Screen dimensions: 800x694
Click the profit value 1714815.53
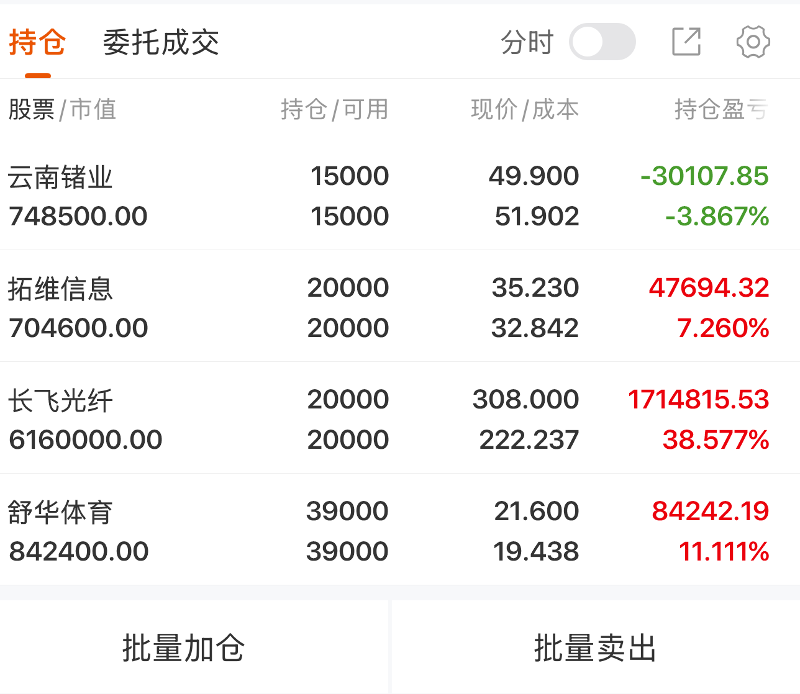[699, 400]
